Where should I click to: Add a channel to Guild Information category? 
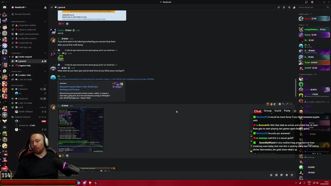(45, 21)
